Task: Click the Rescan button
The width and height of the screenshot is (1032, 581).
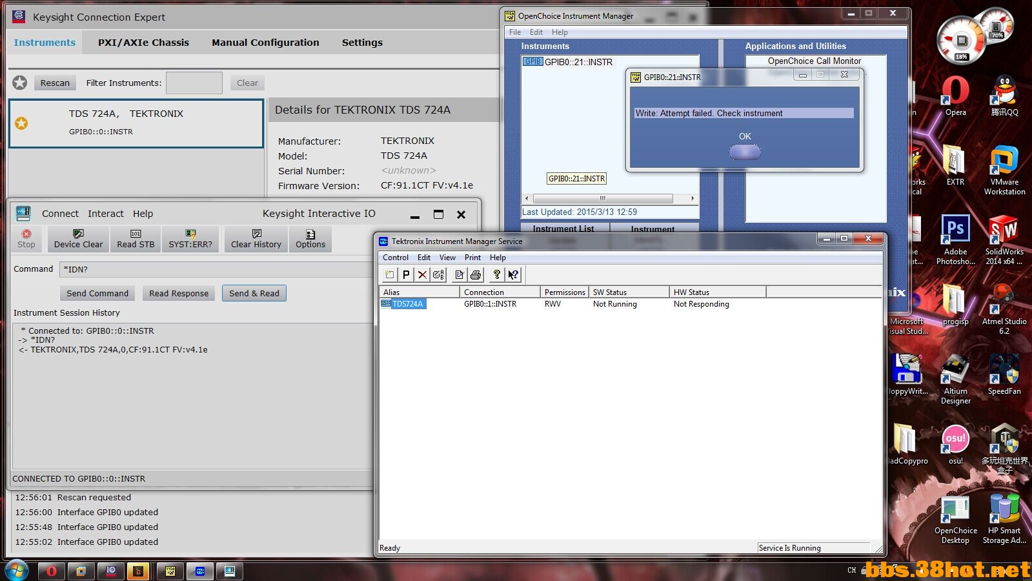Action: tap(55, 83)
